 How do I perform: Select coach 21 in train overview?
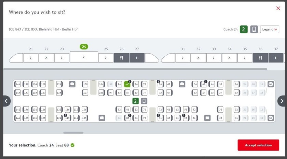pyautogui.click(x=31, y=58)
